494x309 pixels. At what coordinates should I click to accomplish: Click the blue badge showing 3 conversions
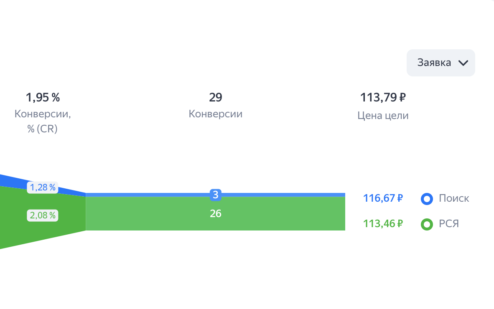click(x=215, y=195)
